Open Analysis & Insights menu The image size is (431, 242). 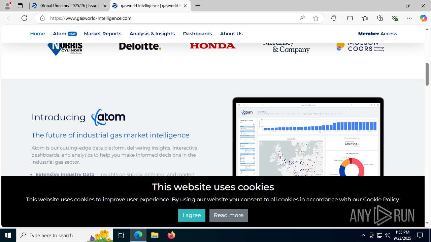(x=152, y=34)
